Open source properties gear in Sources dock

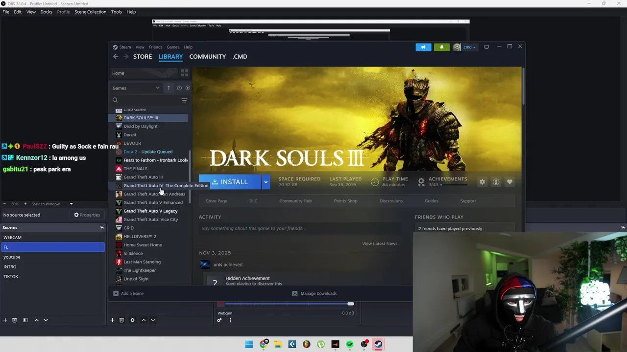pyautogui.click(x=132, y=320)
